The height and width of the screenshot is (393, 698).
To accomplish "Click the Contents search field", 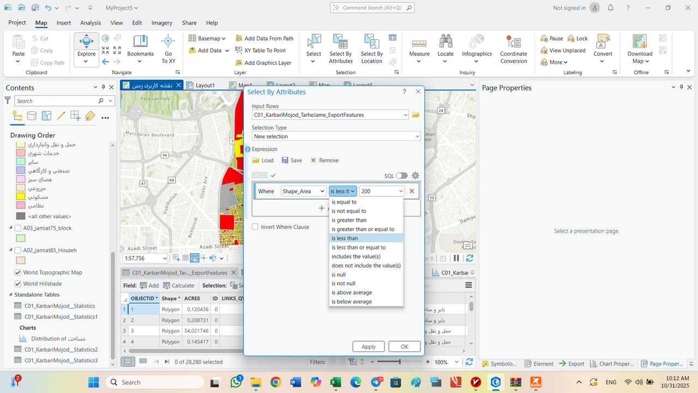I will tap(57, 101).
